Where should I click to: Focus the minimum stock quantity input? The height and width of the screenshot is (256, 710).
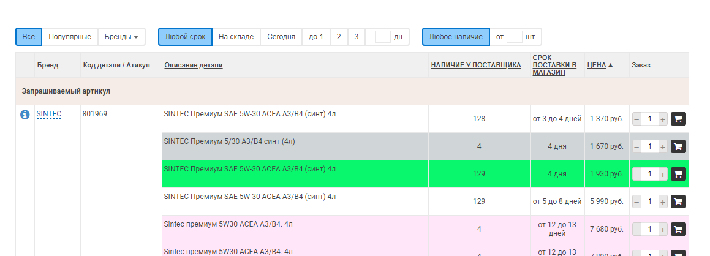pyautogui.click(x=515, y=37)
